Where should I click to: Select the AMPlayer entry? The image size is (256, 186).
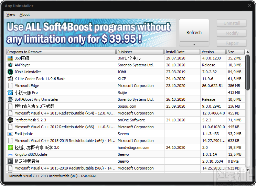[22, 65]
